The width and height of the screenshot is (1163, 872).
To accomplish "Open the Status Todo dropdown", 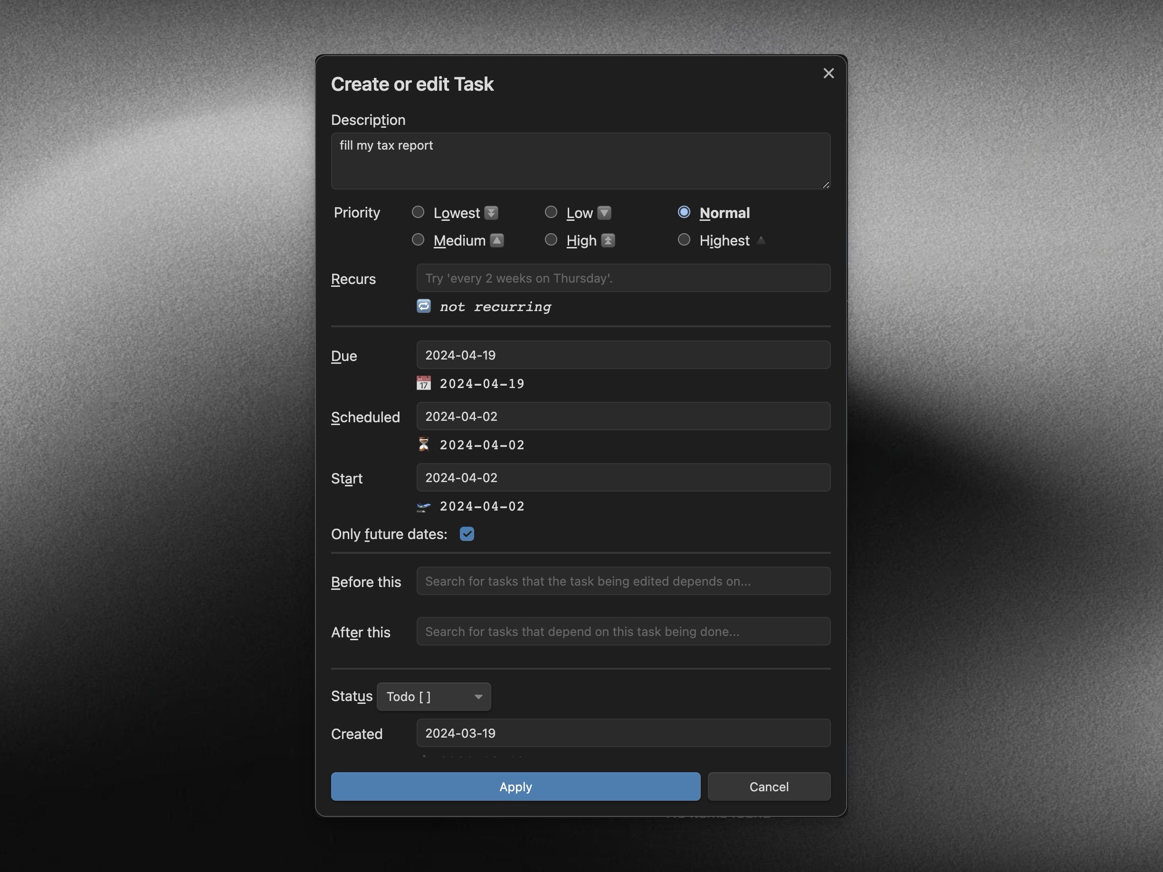I will point(434,696).
